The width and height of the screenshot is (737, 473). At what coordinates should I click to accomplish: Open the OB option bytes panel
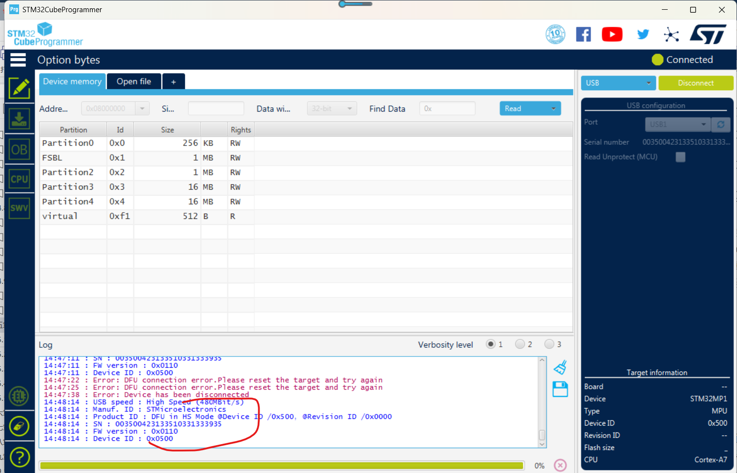click(20, 149)
